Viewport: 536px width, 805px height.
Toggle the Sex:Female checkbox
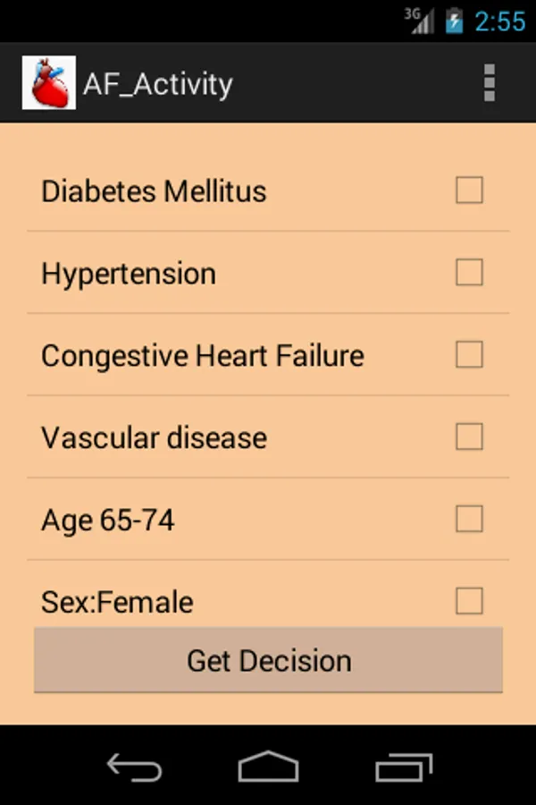469,601
